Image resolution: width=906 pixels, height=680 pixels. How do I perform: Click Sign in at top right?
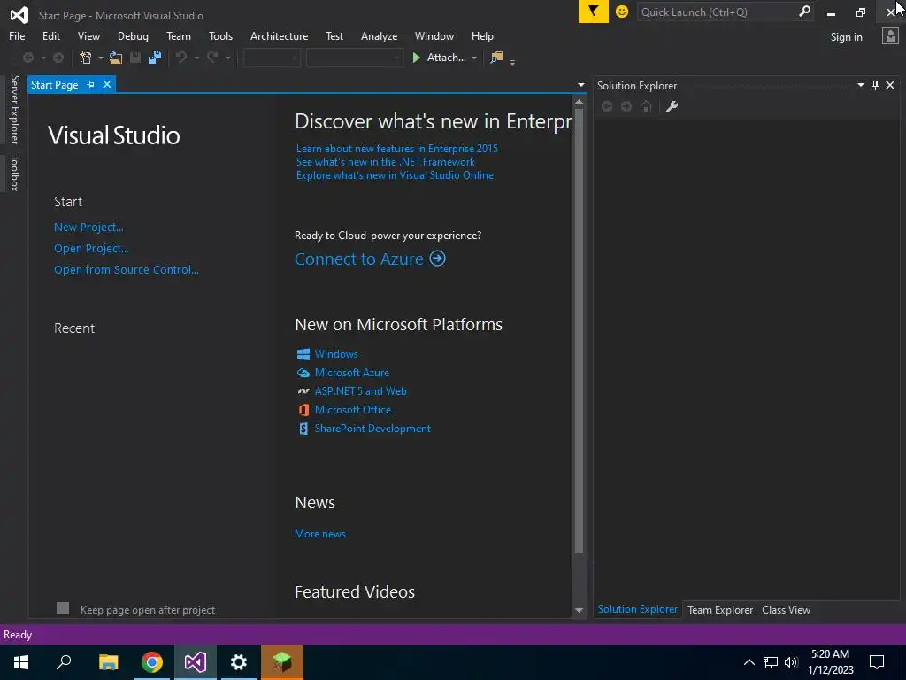pos(846,37)
